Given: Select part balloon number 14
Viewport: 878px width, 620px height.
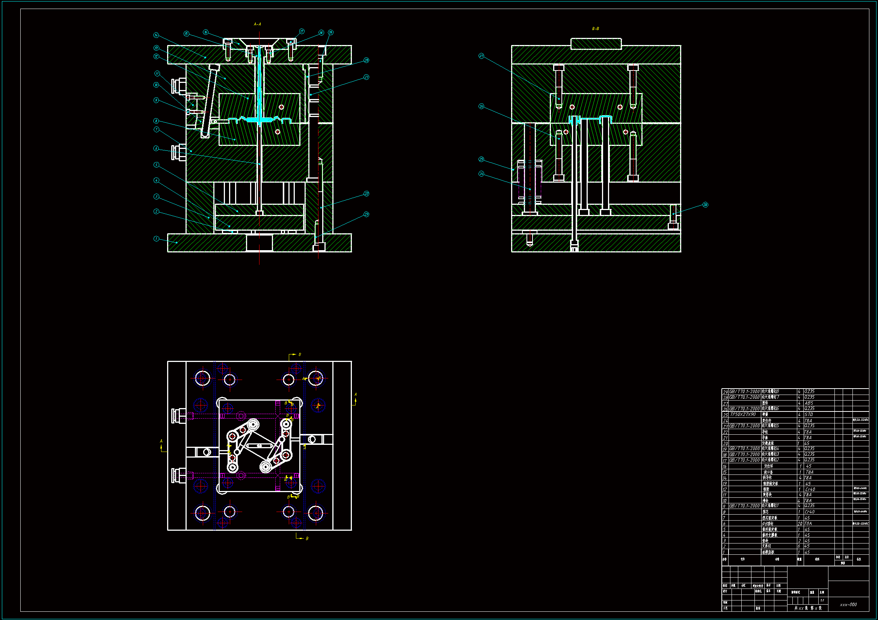Looking at the screenshot, I should pyautogui.click(x=156, y=35).
